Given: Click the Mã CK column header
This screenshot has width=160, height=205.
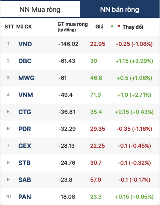Looking at the screenshot, I should click(24, 27).
